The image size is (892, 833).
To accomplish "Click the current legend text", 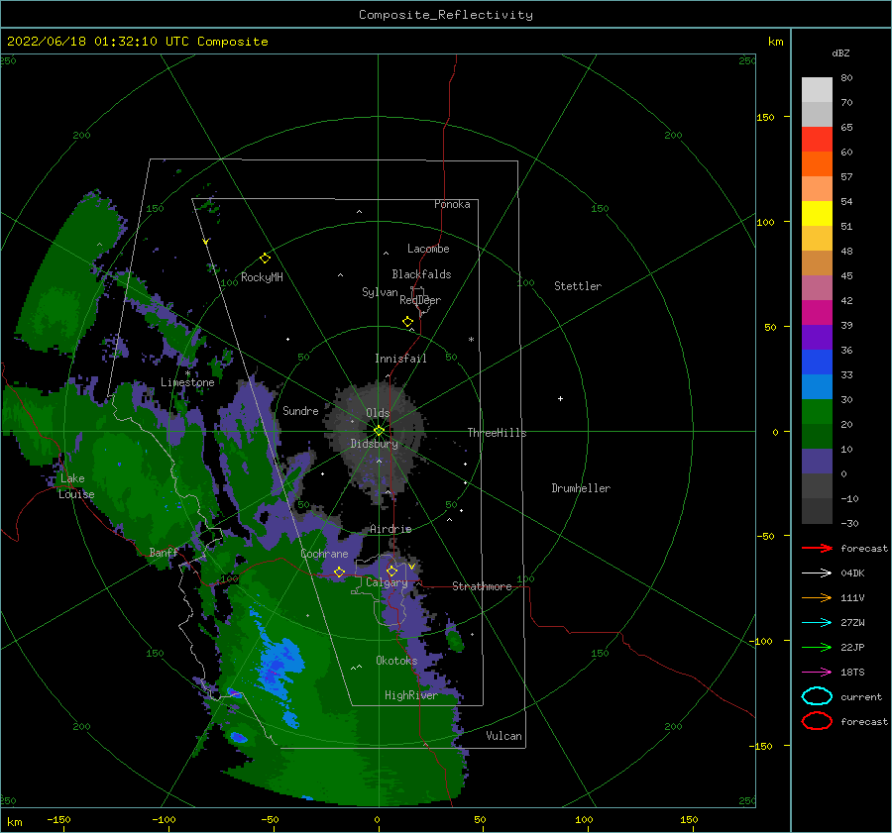I will click(x=861, y=696).
